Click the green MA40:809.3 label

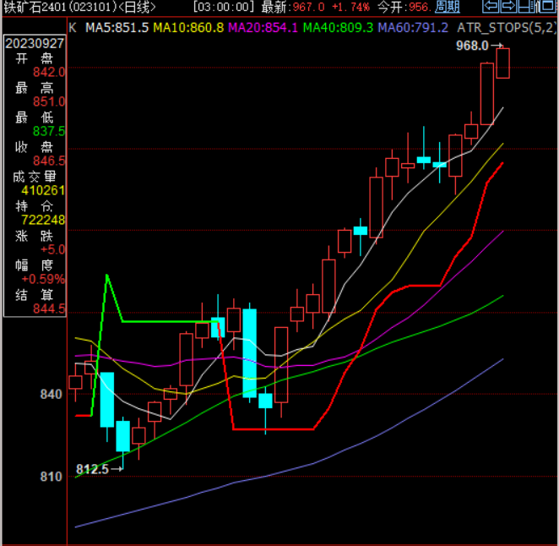pyautogui.click(x=338, y=27)
